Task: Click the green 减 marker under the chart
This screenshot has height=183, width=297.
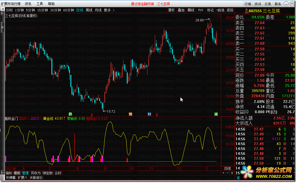Action: (x=216, y=114)
